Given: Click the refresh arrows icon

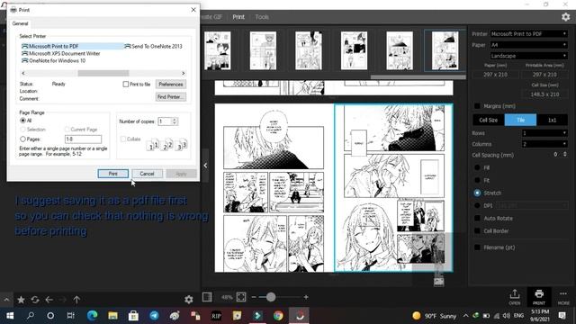Looking at the screenshot, I should pos(35,300).
